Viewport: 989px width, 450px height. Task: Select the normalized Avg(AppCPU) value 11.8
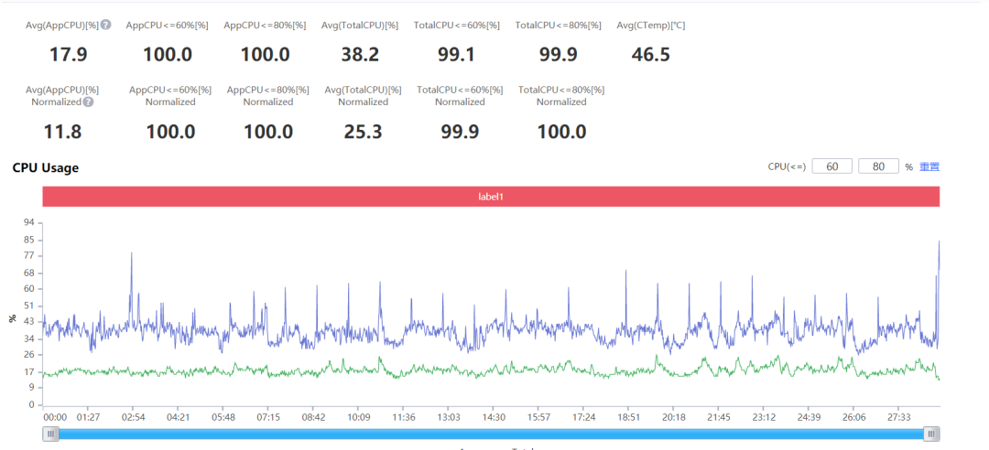(x=62, y=132)
